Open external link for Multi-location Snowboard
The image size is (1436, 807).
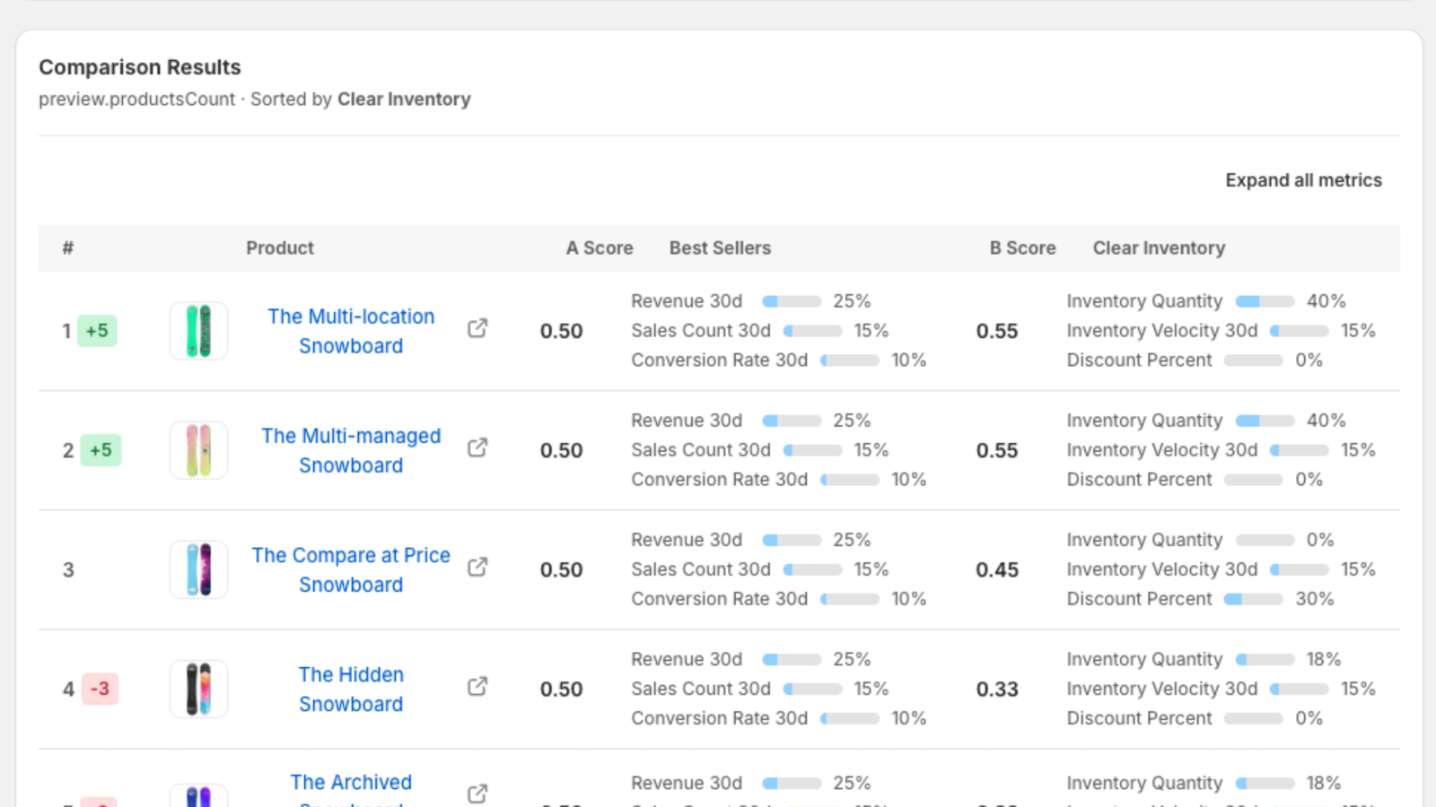477,328
